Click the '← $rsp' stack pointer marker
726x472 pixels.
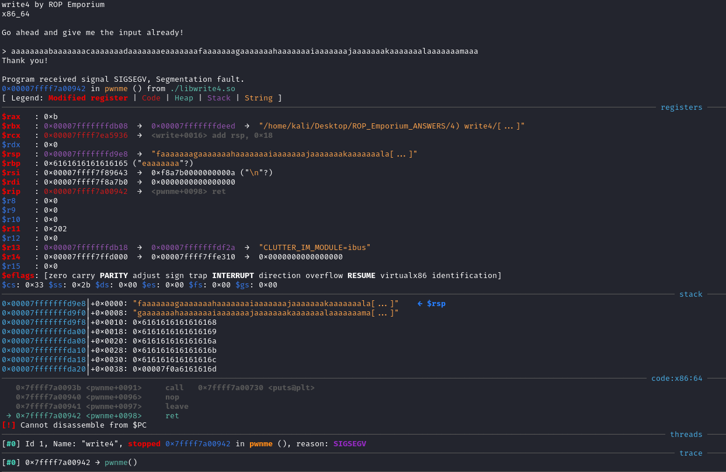pos(432,304)
